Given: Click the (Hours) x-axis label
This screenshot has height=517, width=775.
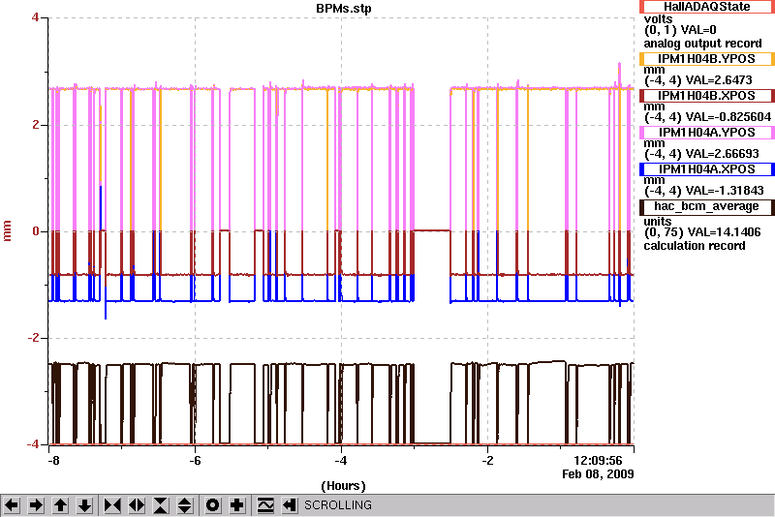Looking at the screenshot, I should [344, 486].
